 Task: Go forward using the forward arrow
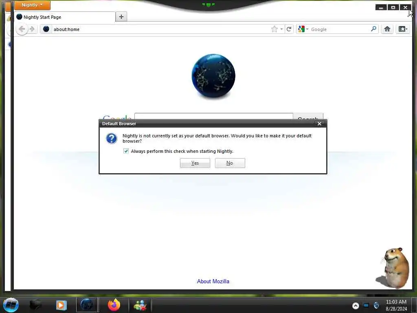[x=32, y=29]
